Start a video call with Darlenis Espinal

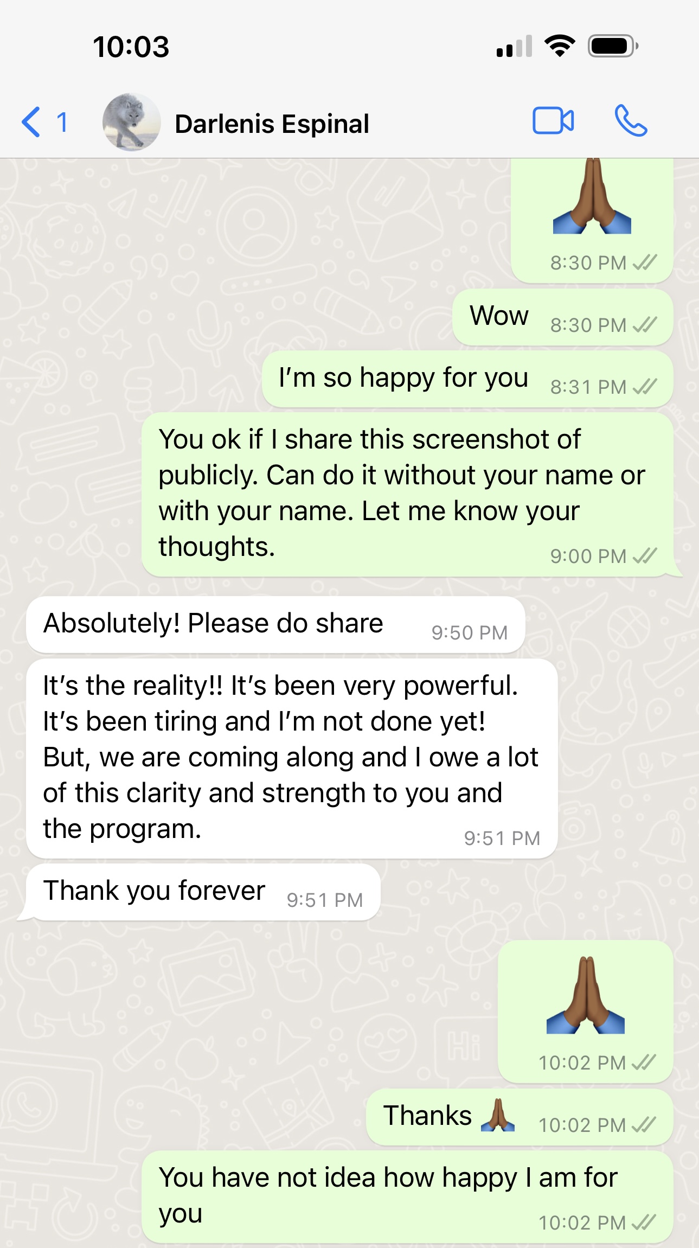click(x=553, y=120)
